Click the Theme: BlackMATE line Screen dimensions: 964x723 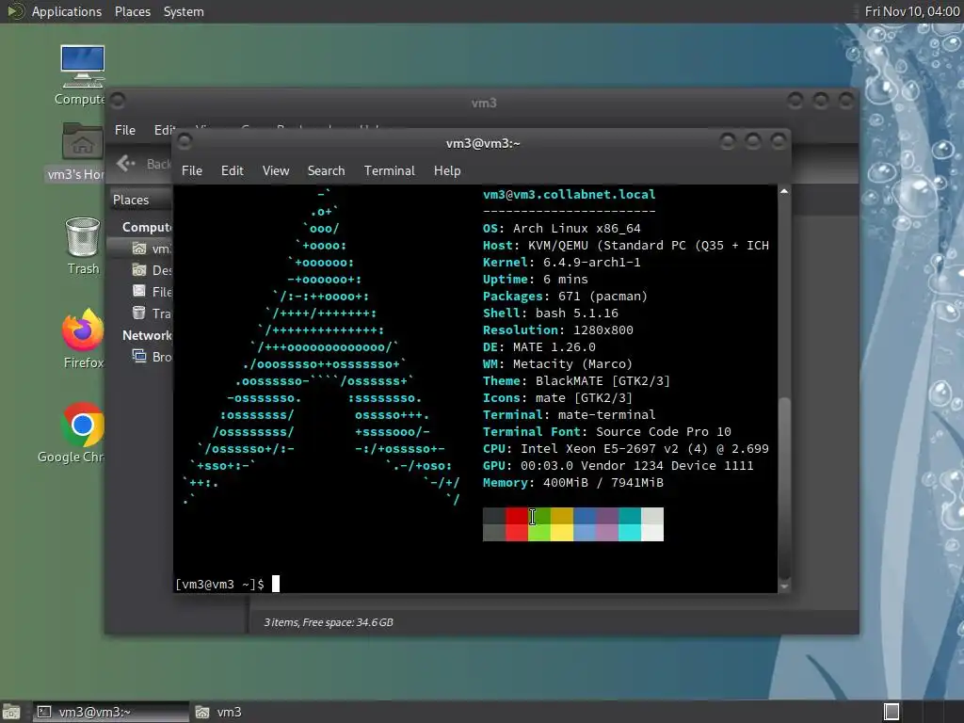point(576,380)
